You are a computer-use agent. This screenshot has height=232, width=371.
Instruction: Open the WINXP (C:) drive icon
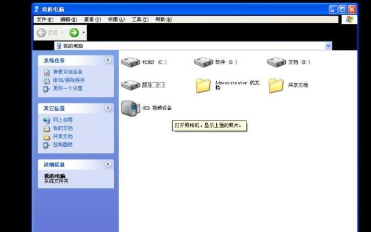click(x=130, y=62)
